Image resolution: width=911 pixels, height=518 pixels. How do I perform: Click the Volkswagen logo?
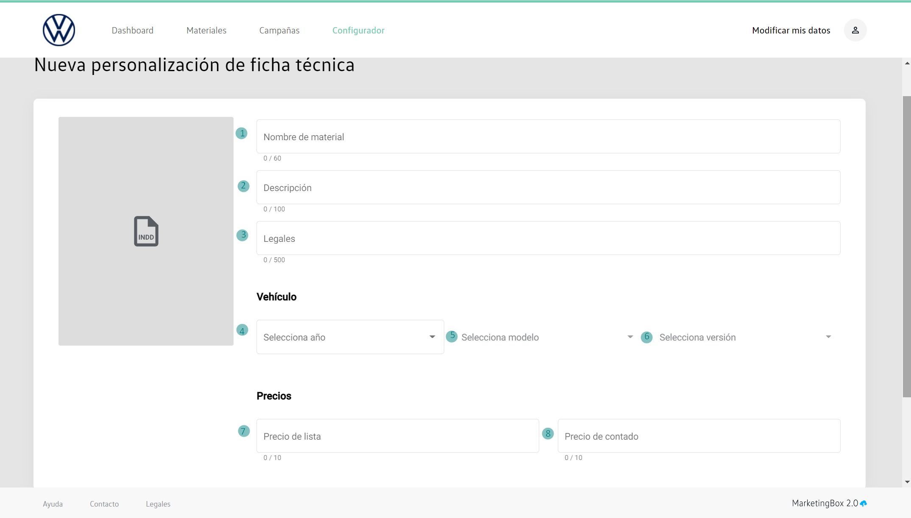point(59,30)
